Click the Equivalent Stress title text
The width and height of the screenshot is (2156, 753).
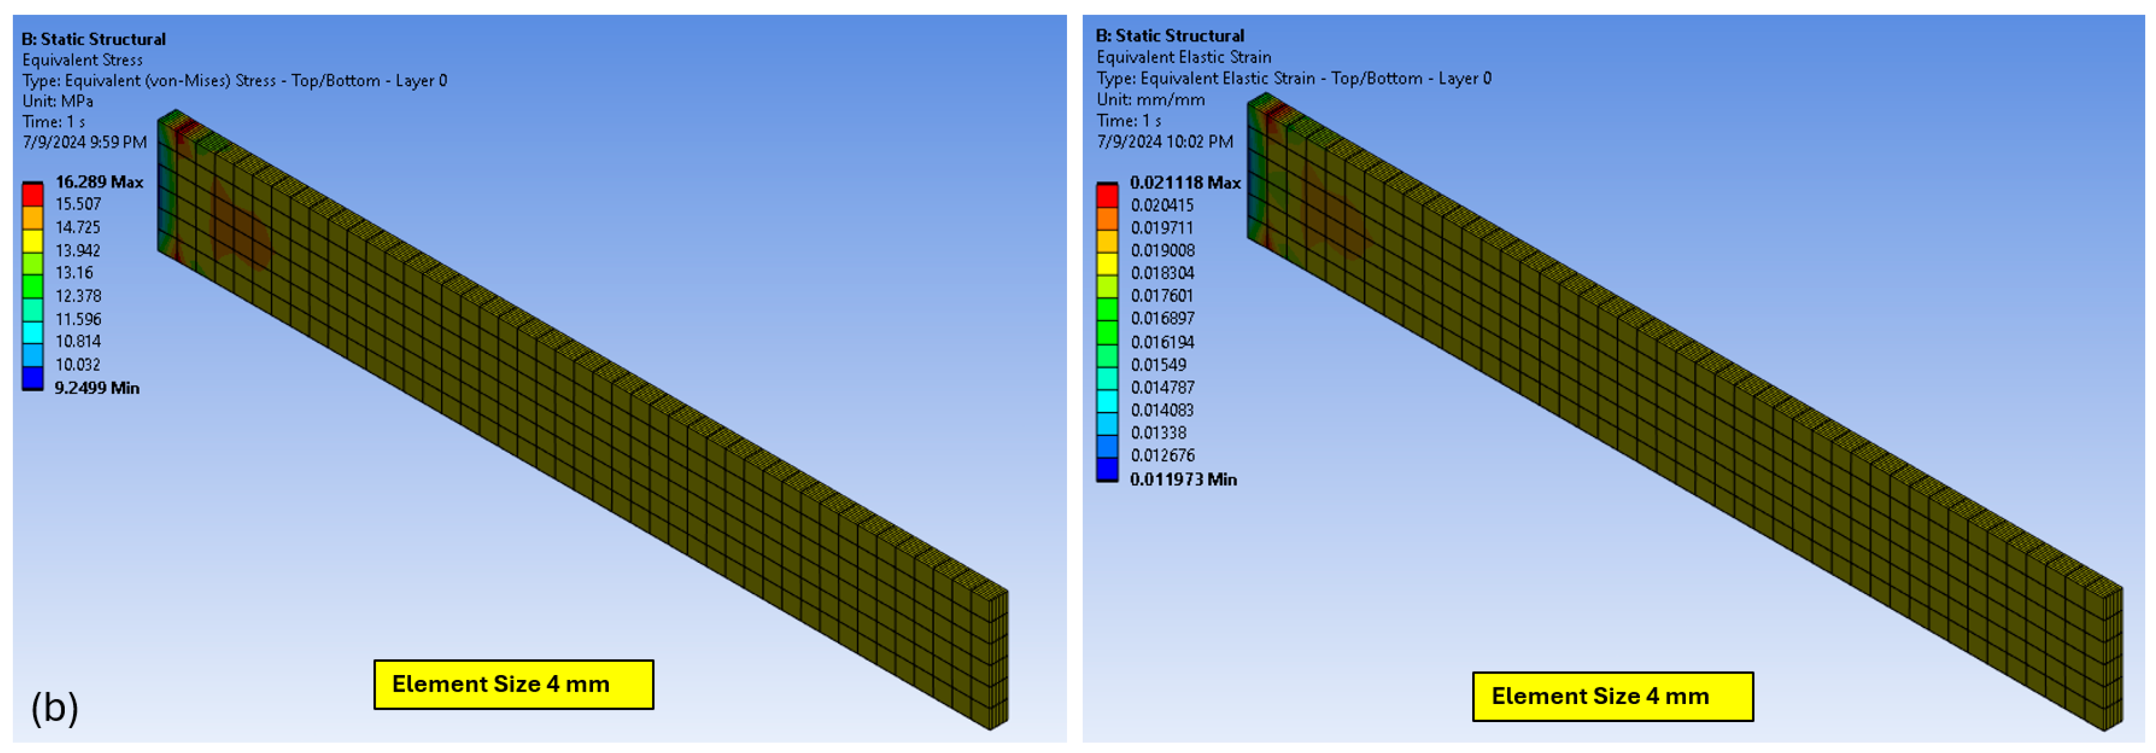click(x=82, y=60)
